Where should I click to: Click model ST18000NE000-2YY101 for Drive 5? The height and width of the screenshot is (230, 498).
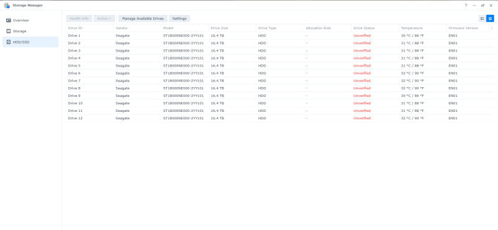click(183, 66)
